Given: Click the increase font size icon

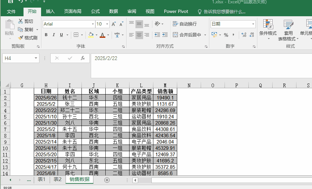Looking at the screenshot, I should point(114,24).
